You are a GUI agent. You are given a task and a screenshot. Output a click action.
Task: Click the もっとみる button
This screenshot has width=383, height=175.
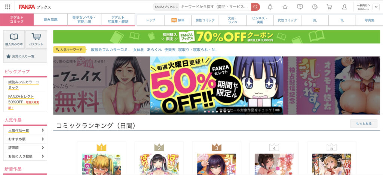[x=364, y=124]
